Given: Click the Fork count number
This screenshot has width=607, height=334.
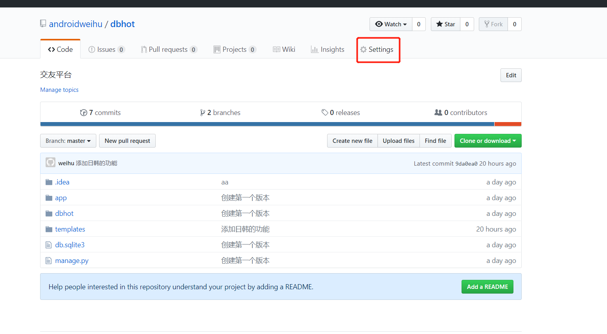Looking at the screenshot, I should (x=515, y=24).
